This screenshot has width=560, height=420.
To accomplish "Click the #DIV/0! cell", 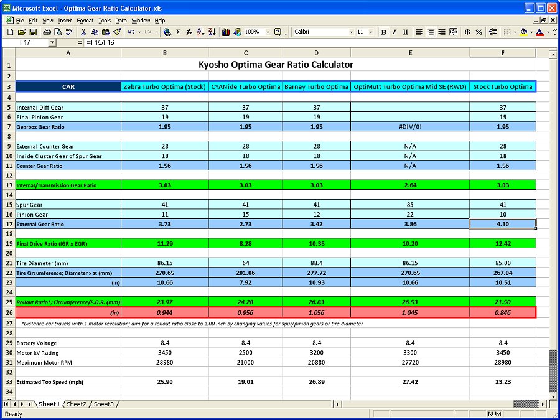I will tap(410, 127).
